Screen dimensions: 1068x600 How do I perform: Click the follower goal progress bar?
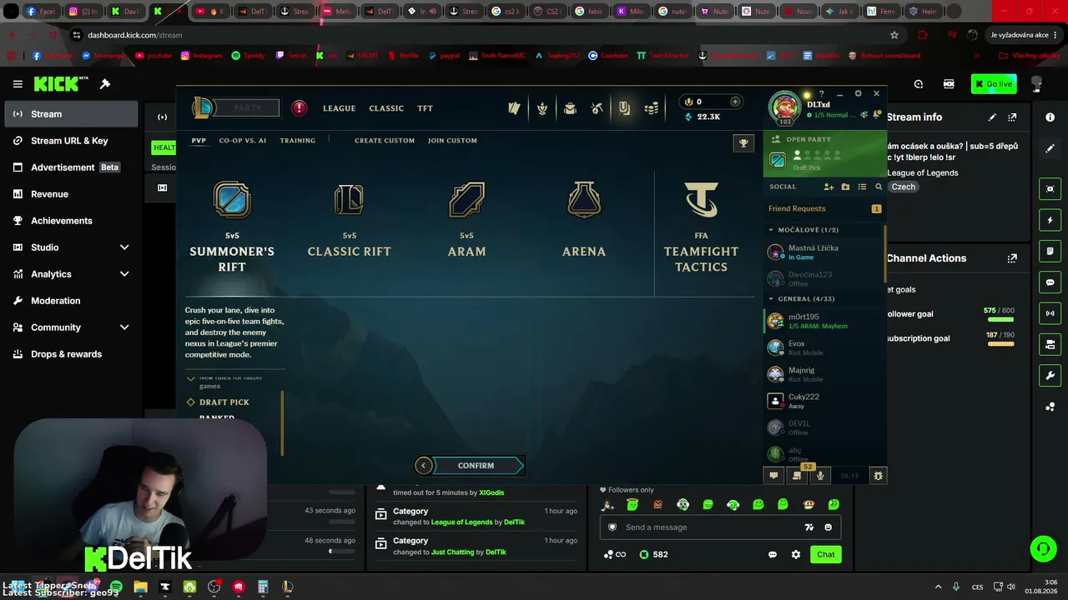1000,319
